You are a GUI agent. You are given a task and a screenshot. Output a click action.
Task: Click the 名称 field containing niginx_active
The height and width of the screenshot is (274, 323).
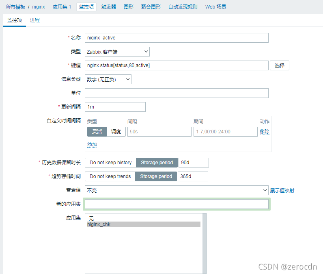pos(177,38)
